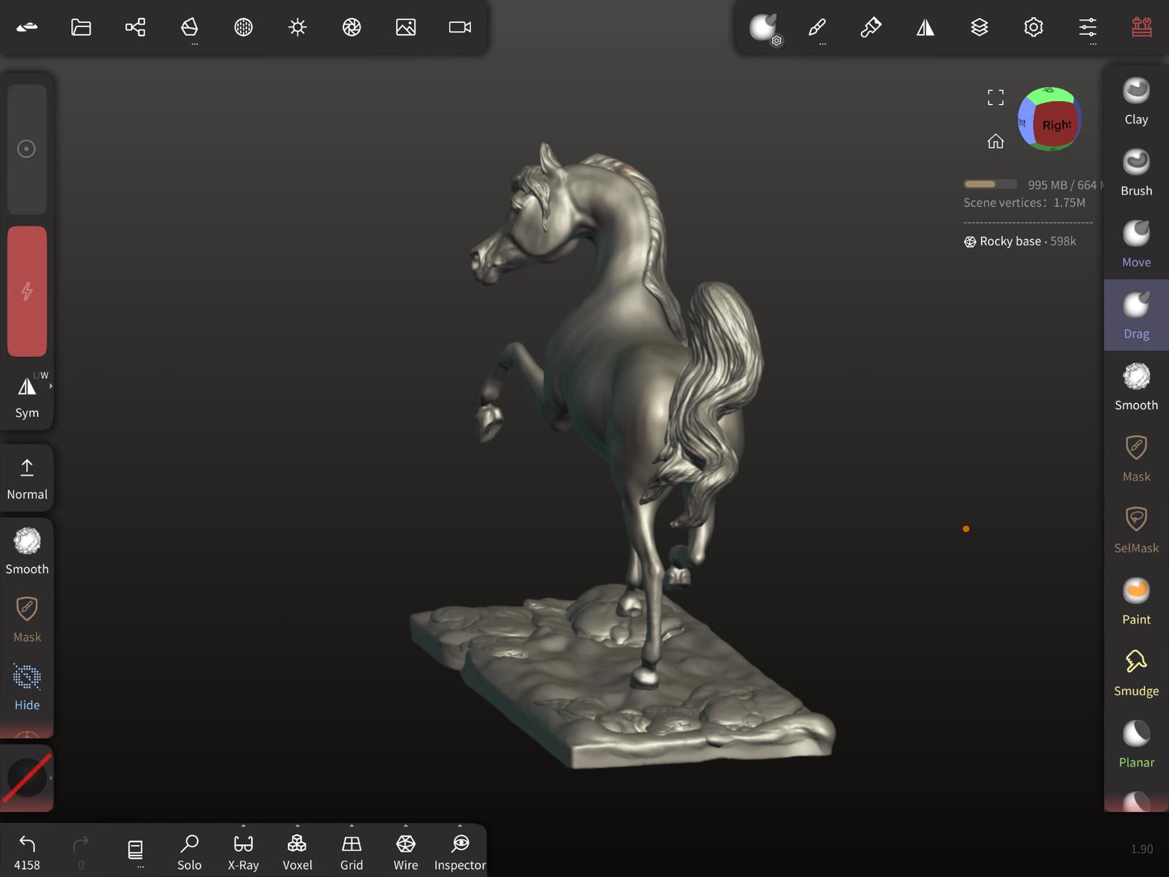Expand the Grid options caret
The width and height of the screenshot is (1169, 877).
click(x=351, y=826)
